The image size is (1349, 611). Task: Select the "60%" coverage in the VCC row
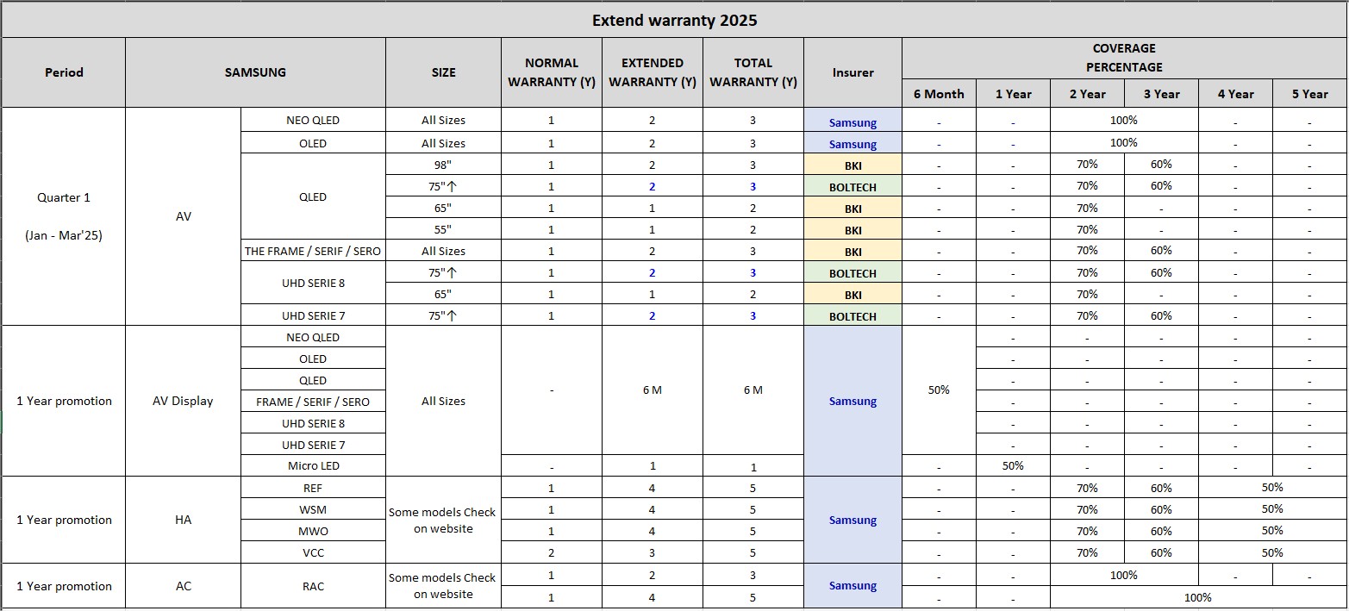(x=1161, y=552)
